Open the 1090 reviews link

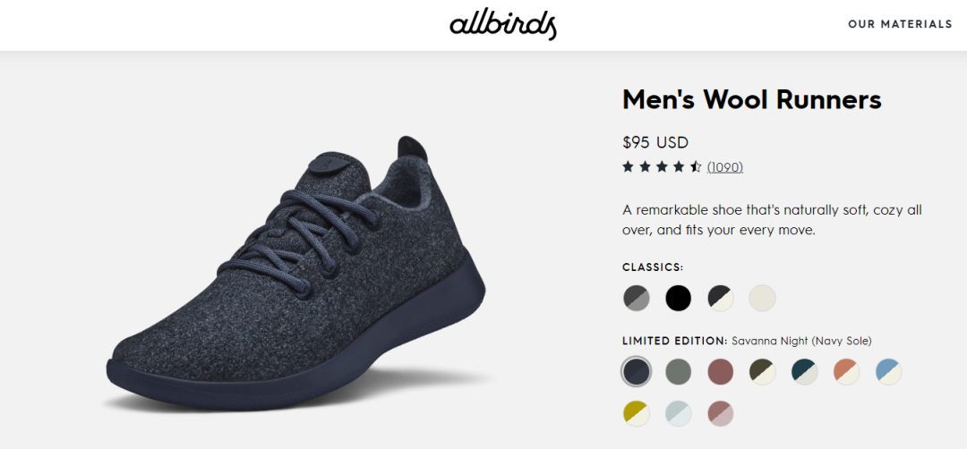click(x=724, y=167)
